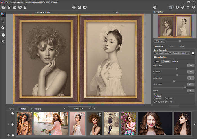Viewport: 197px width, 139px height.
Task: Click the open book view icon
Action: 85,7
